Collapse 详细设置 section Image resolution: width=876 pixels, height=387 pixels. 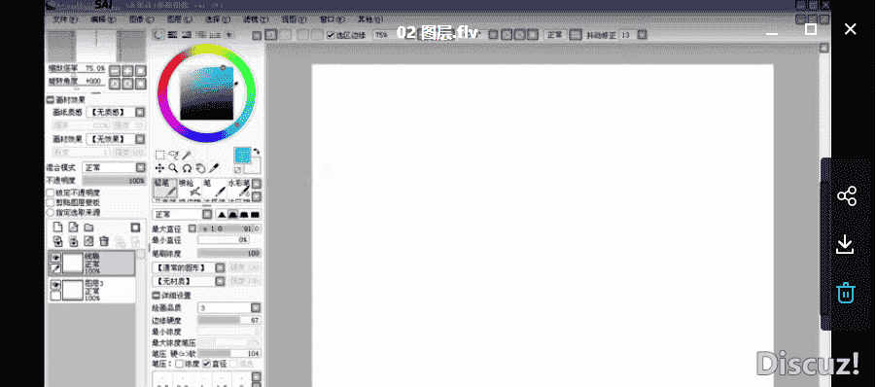[x=156, y=296]
